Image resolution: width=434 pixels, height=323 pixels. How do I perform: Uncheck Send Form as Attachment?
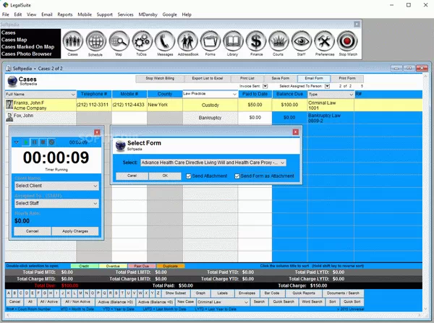coord(239,176)
